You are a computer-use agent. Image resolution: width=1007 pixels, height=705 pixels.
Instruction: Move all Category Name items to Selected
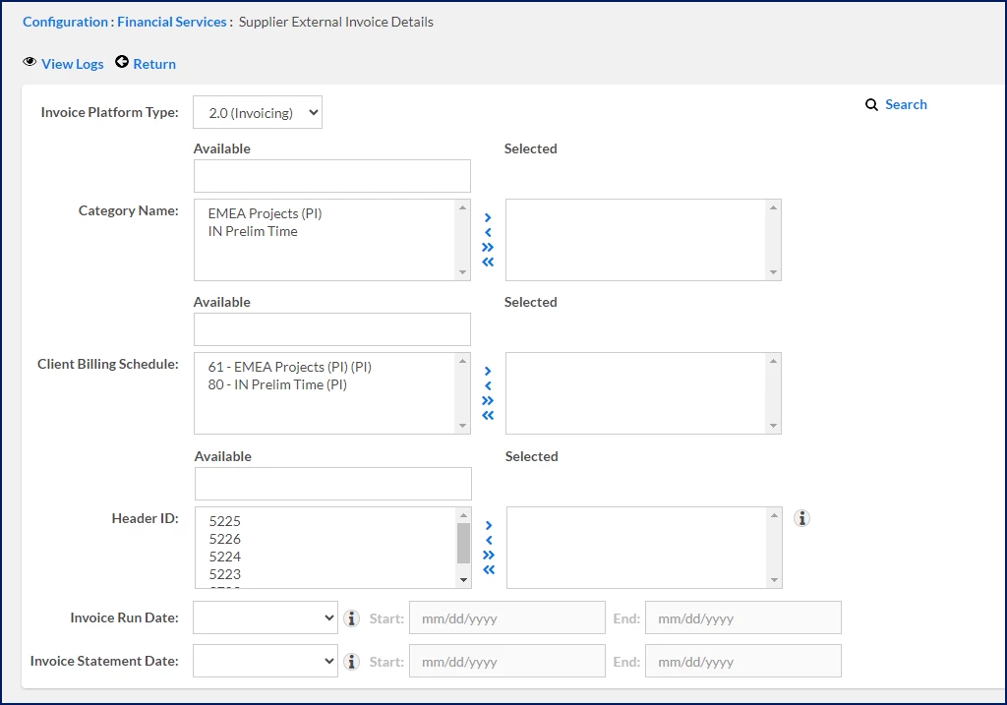tap(488, 247)
